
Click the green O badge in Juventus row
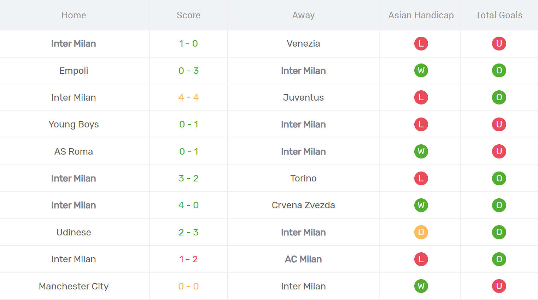[499, 97]
